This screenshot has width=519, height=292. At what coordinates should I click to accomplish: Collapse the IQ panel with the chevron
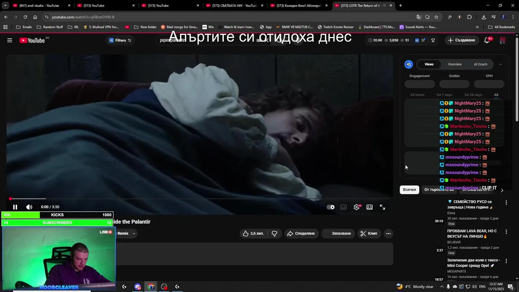pyautogui.click(x=500, y=64)
